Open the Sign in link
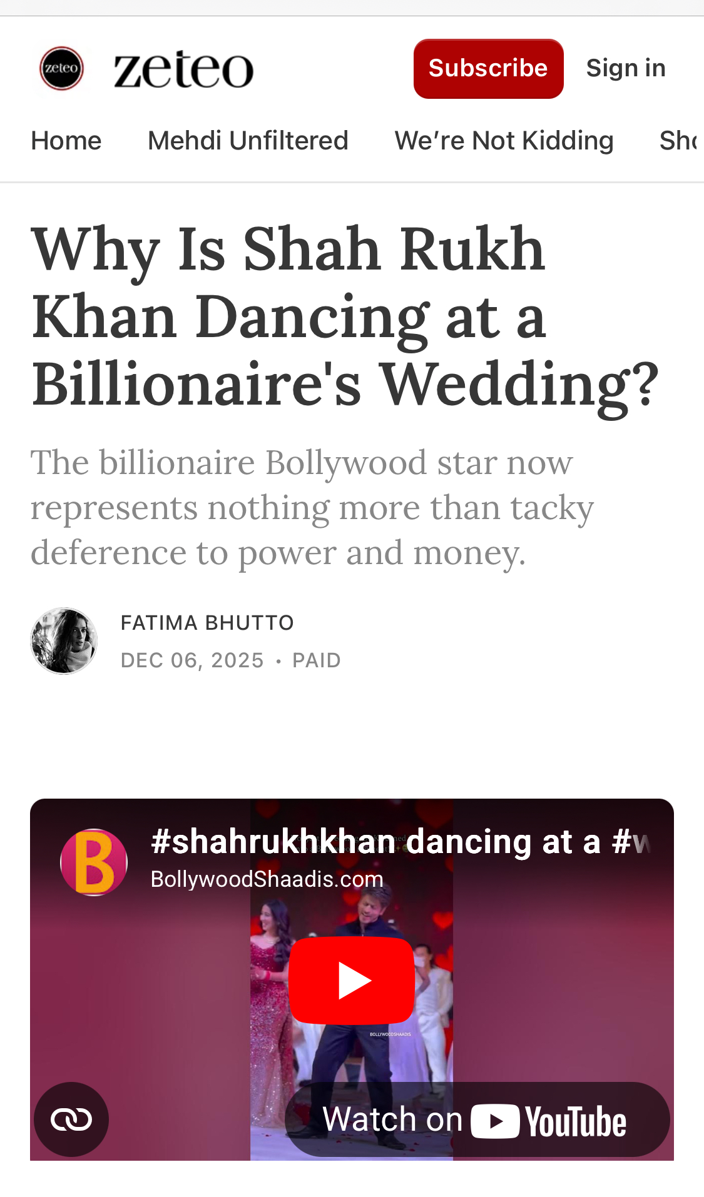 625,68
